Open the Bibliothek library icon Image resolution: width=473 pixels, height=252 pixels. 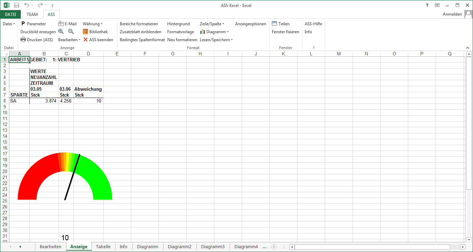(86, 31)
